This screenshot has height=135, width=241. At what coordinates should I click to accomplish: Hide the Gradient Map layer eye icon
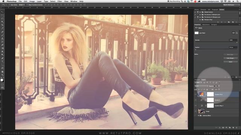tap(195, 106)
